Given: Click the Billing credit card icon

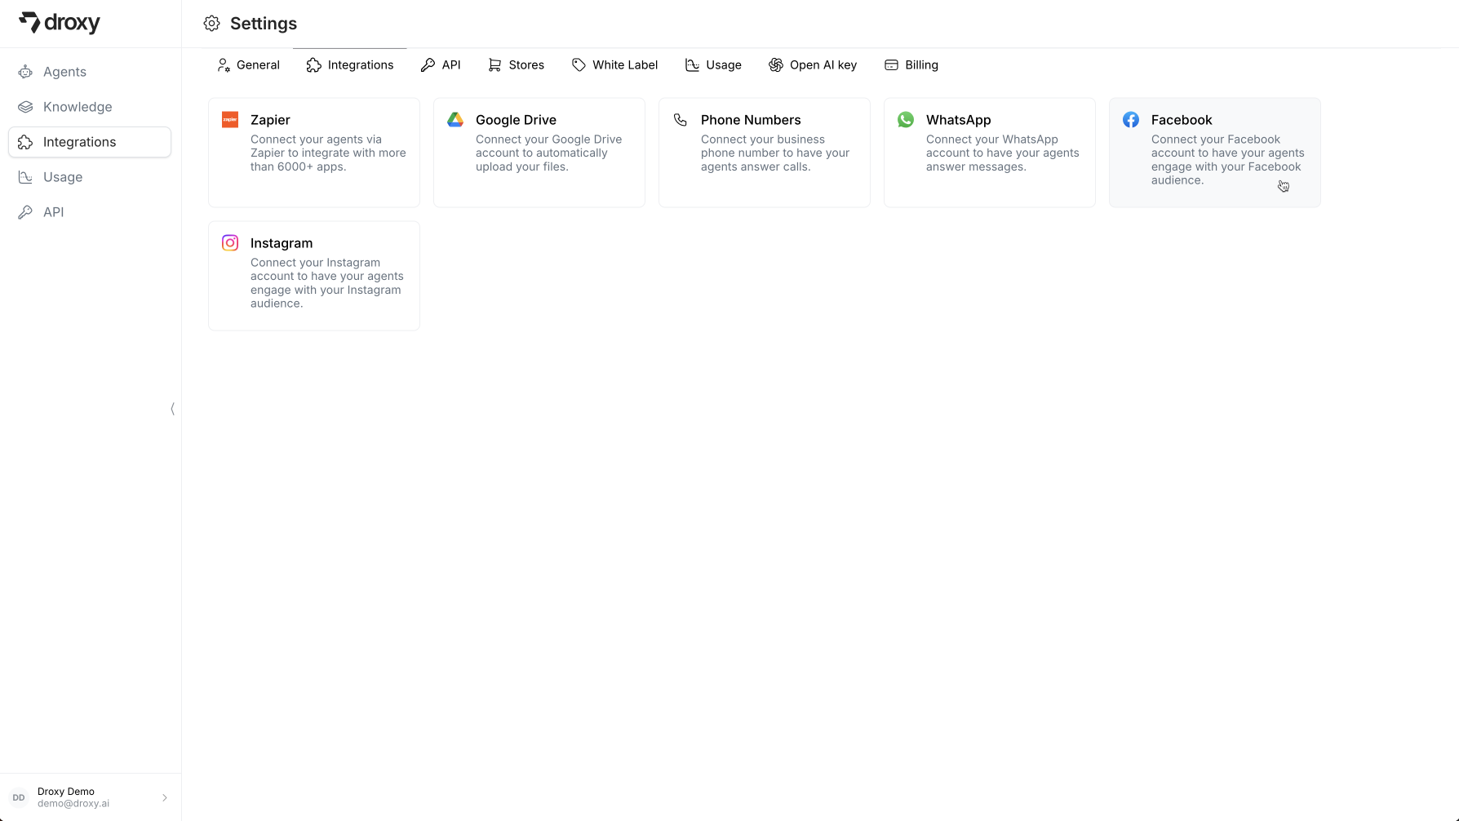Looking at the screenshot, I should [891, 65].
